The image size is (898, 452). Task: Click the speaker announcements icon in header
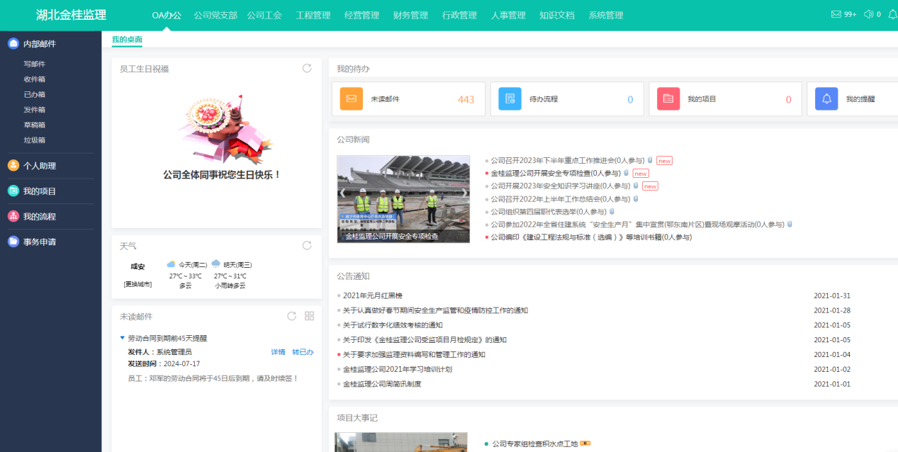[x=868, y=14]
